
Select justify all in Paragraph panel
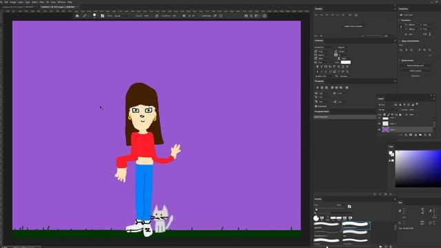point(347,87)
